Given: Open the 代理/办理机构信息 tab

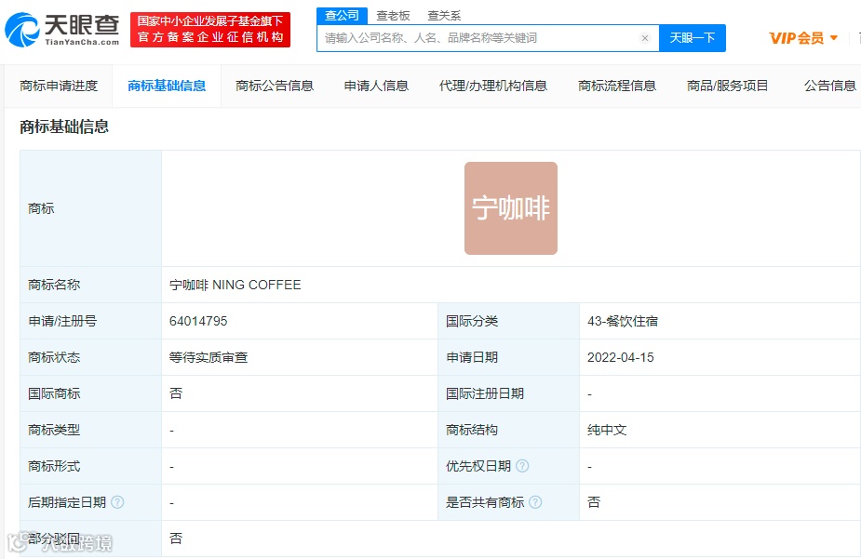Looking at the screenshot, I should click(493, 86).
